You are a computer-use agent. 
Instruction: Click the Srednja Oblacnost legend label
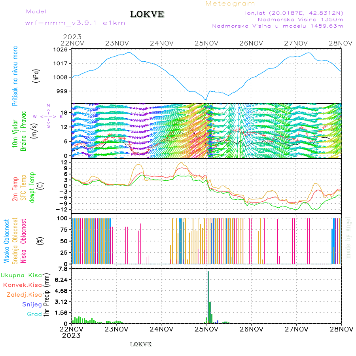coord(15,241)
